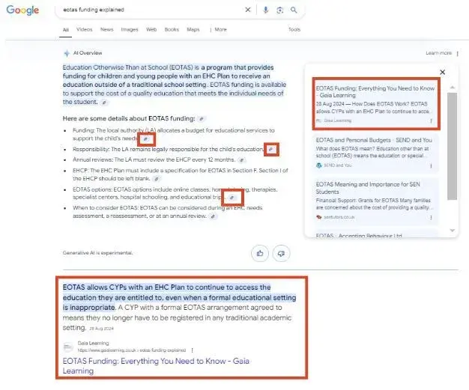469x390 pixels.
Task: Clear the search box with X icon
Action: (x=249, y=10)
